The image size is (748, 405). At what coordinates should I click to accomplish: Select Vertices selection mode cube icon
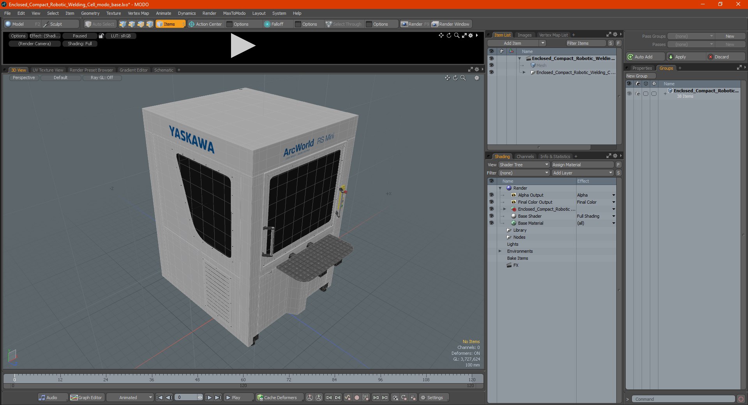pyautogui.click(x=123, y=24)
